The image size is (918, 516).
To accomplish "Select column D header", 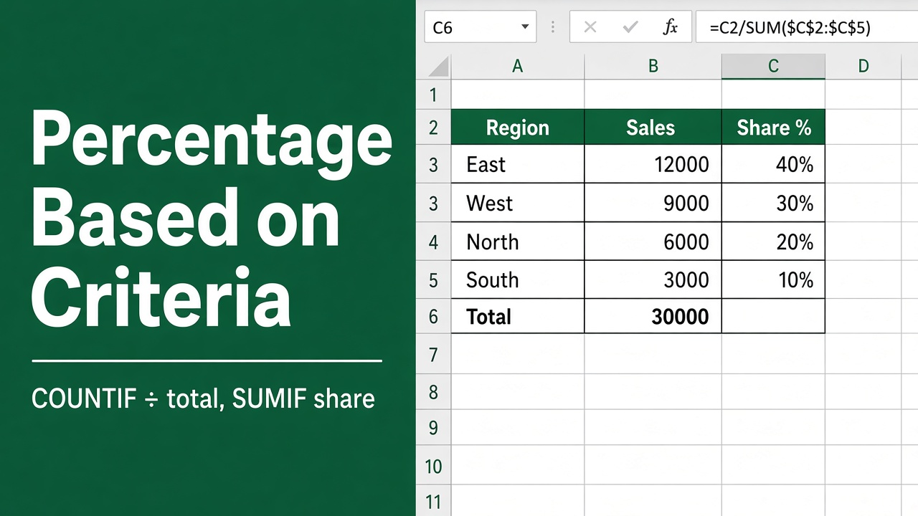I will tap(863, 67).
